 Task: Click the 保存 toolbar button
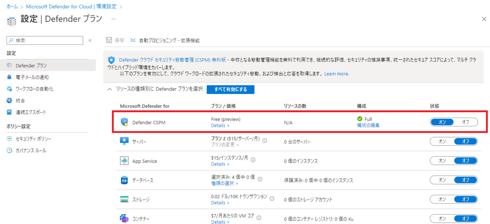pos(115,40)
